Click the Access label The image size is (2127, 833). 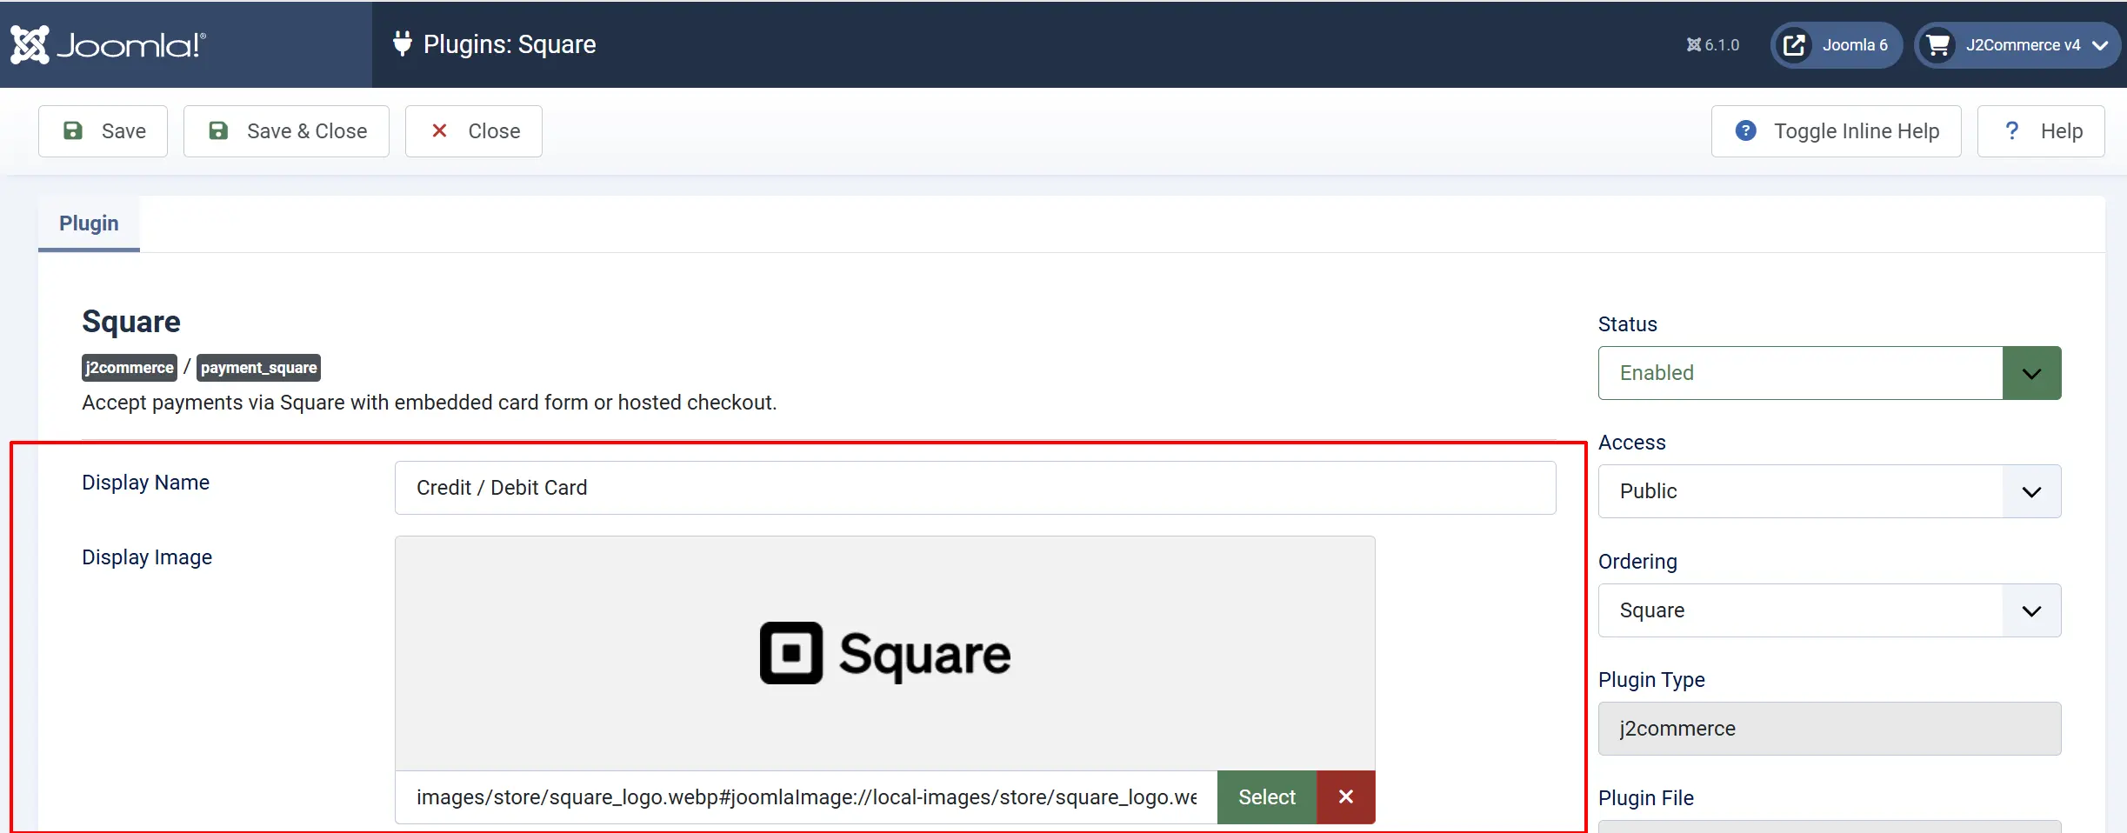pos(1632,443)
